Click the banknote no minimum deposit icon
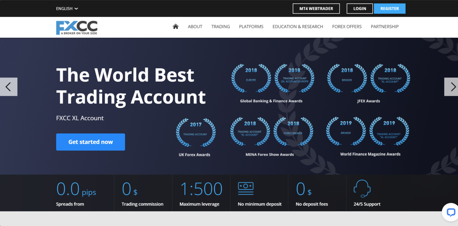The width and height of the screenshot is (458, 226). 246,188
